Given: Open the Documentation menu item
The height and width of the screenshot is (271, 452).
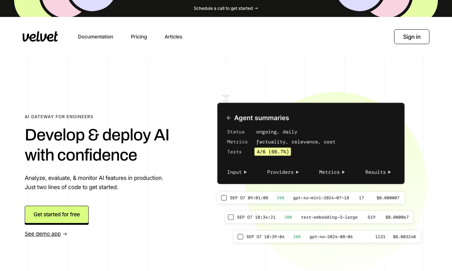Looking at the screenshot, I should [96, 37].
